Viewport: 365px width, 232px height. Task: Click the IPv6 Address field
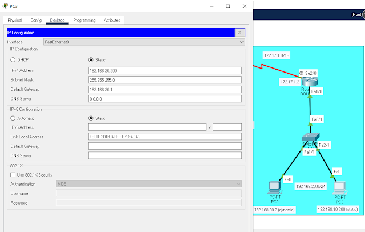147,127
